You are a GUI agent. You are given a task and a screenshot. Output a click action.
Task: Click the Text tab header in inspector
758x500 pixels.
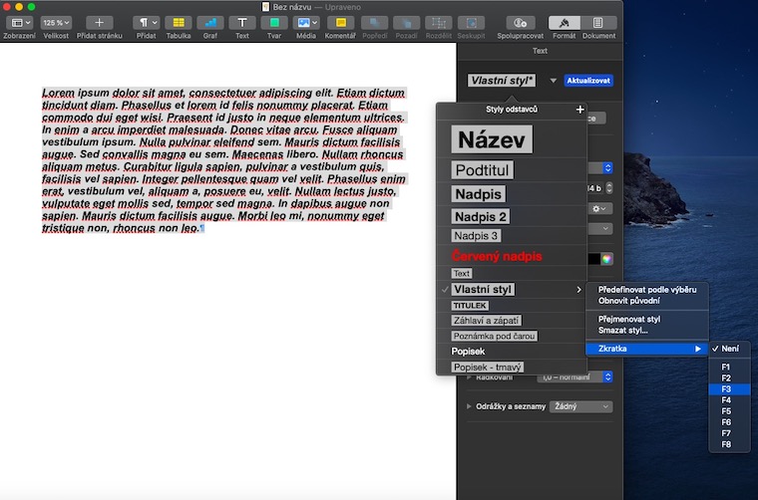(540, 51)
